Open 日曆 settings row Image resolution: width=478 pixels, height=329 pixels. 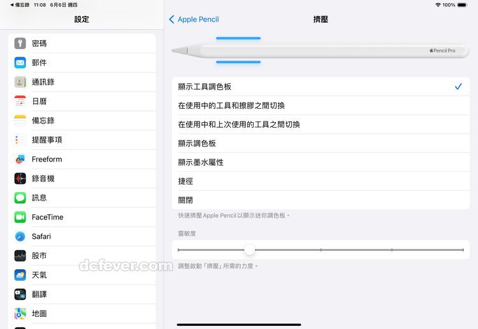82,101
